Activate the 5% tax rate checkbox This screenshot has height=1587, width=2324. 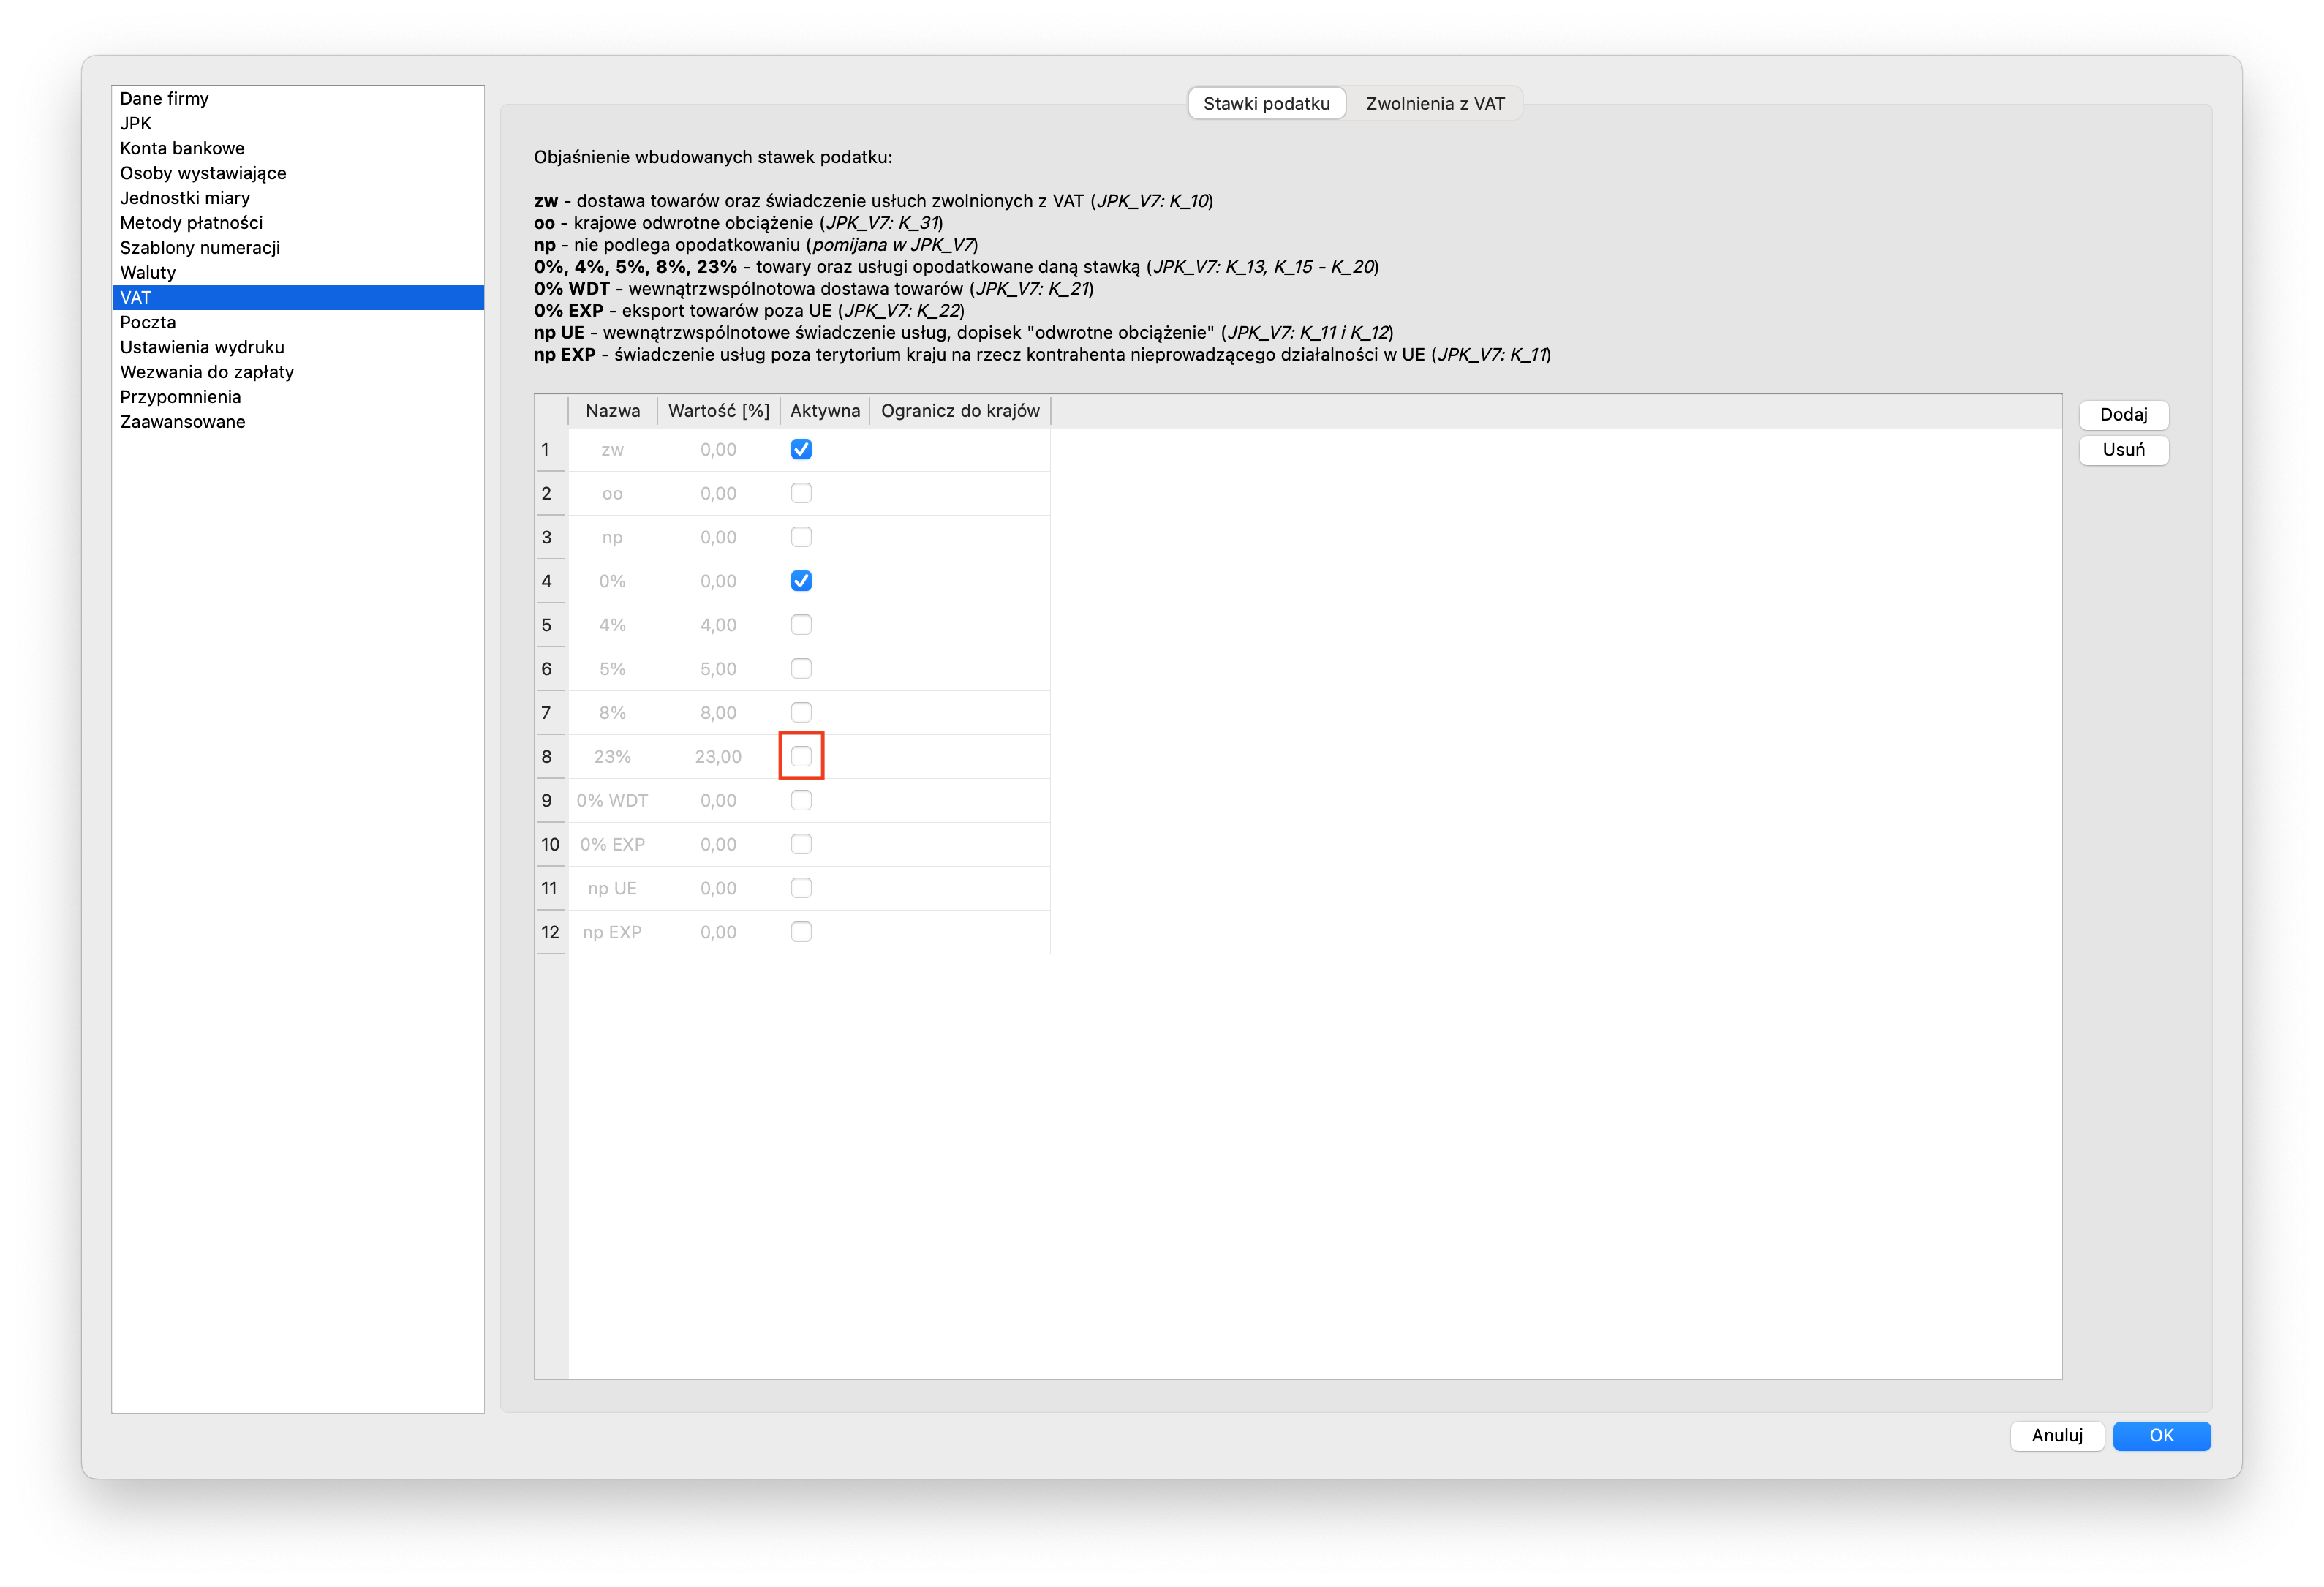pos(801,669)
